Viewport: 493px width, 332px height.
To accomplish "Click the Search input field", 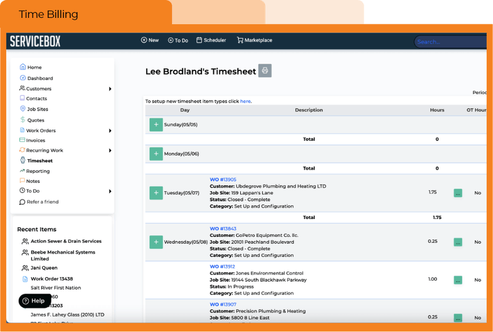I will pos(450,41).
